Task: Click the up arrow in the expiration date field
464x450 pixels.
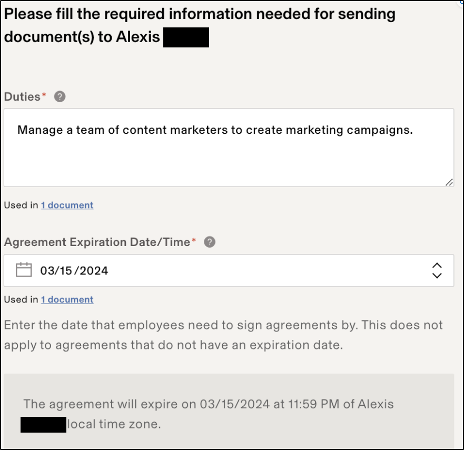Action: (437, 265)
